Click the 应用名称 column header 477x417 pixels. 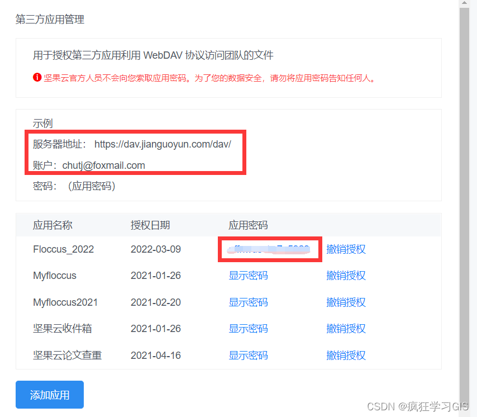point(53,225)
